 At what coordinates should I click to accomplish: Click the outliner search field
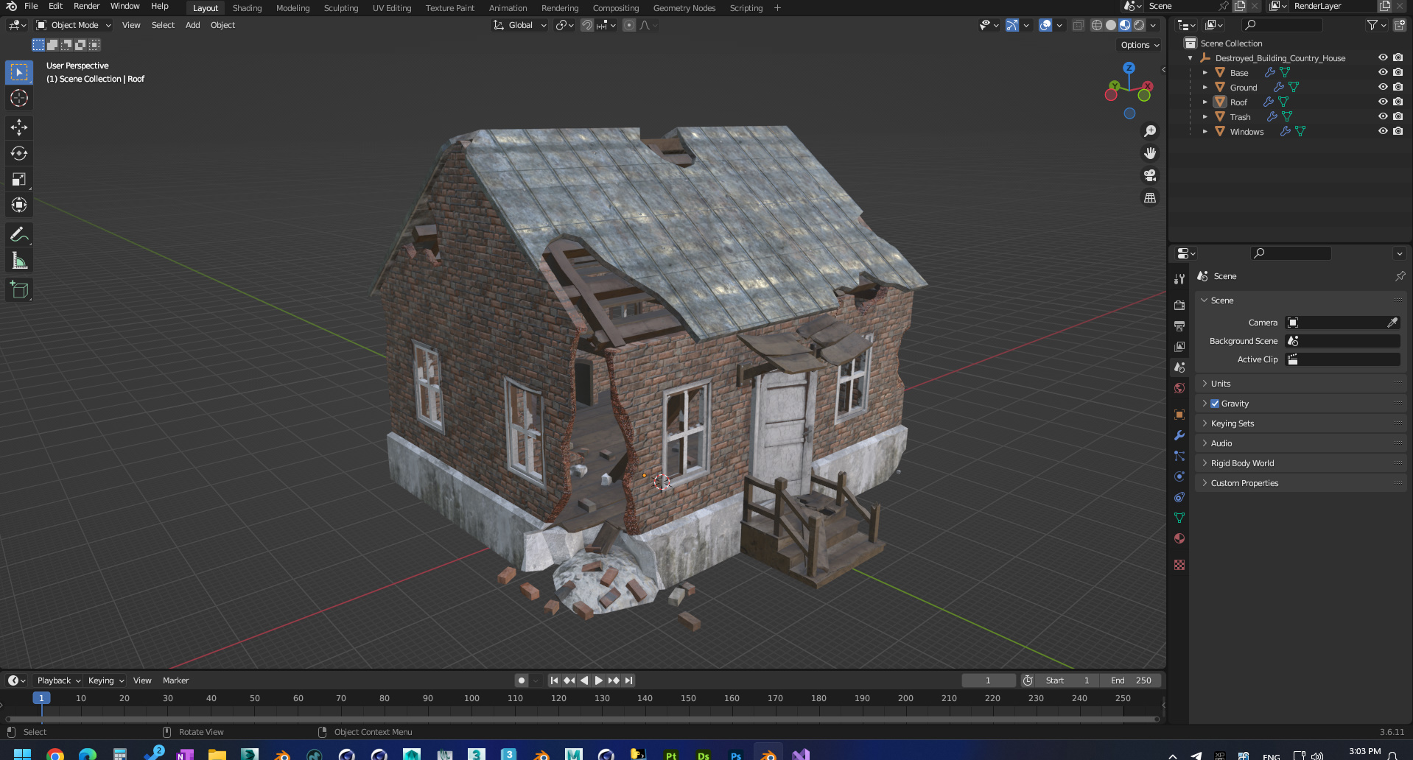pos(1280,25)
